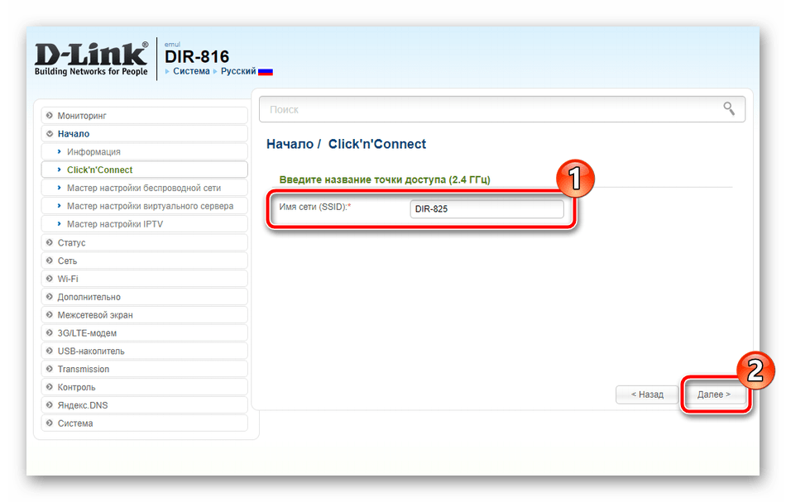Open the Система dropdown in header
This screenshot has height=502, width=786.
coord(191,71)
